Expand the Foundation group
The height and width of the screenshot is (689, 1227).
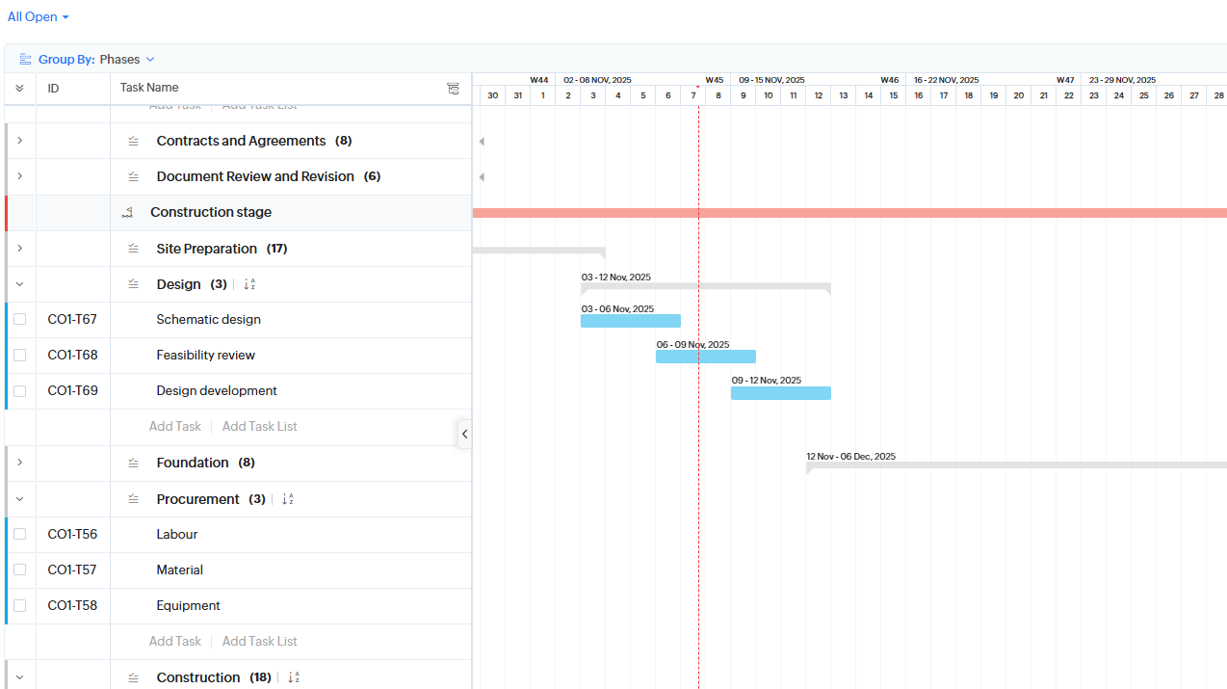tap(19, 463)
